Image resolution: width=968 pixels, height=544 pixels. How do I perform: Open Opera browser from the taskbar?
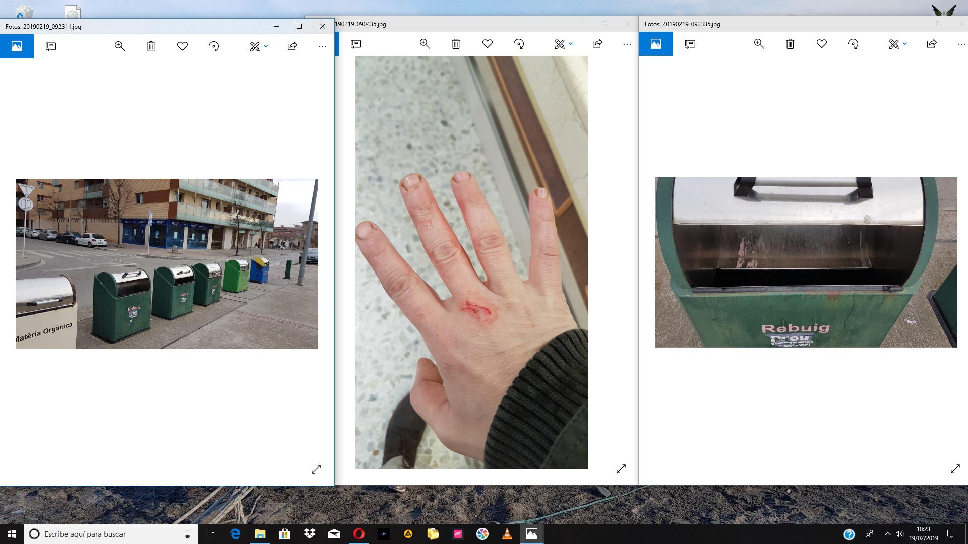click(359, 534)
